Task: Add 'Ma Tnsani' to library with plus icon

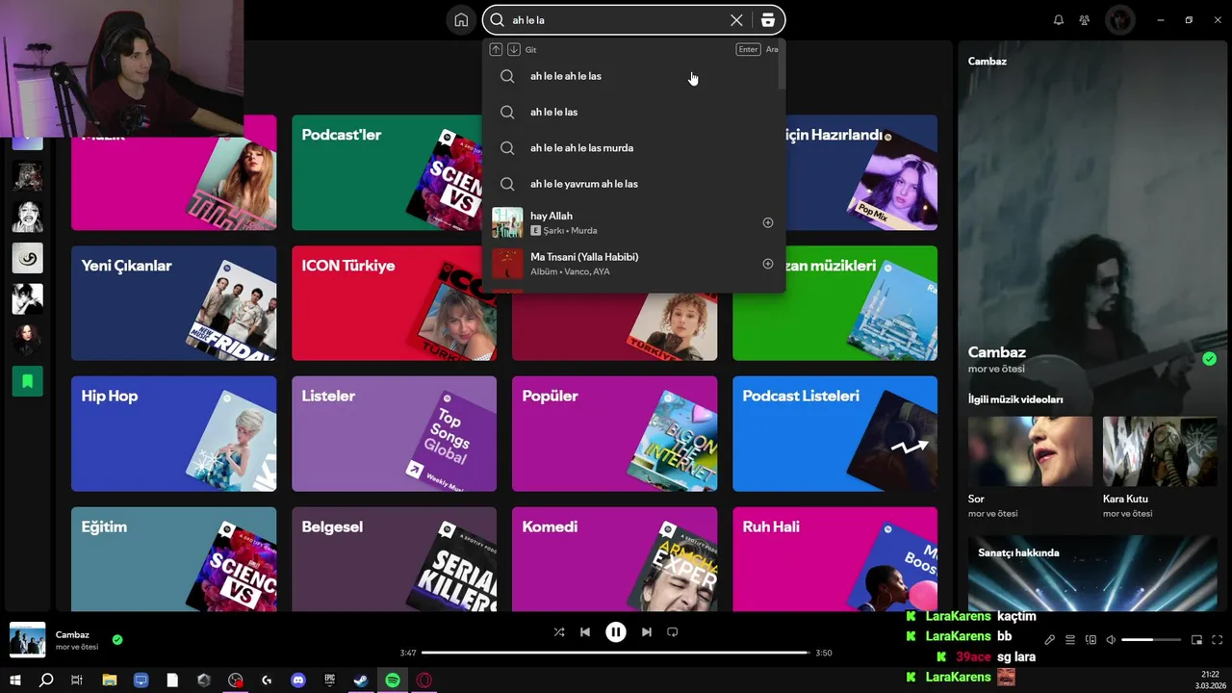Action: [768, 264]
